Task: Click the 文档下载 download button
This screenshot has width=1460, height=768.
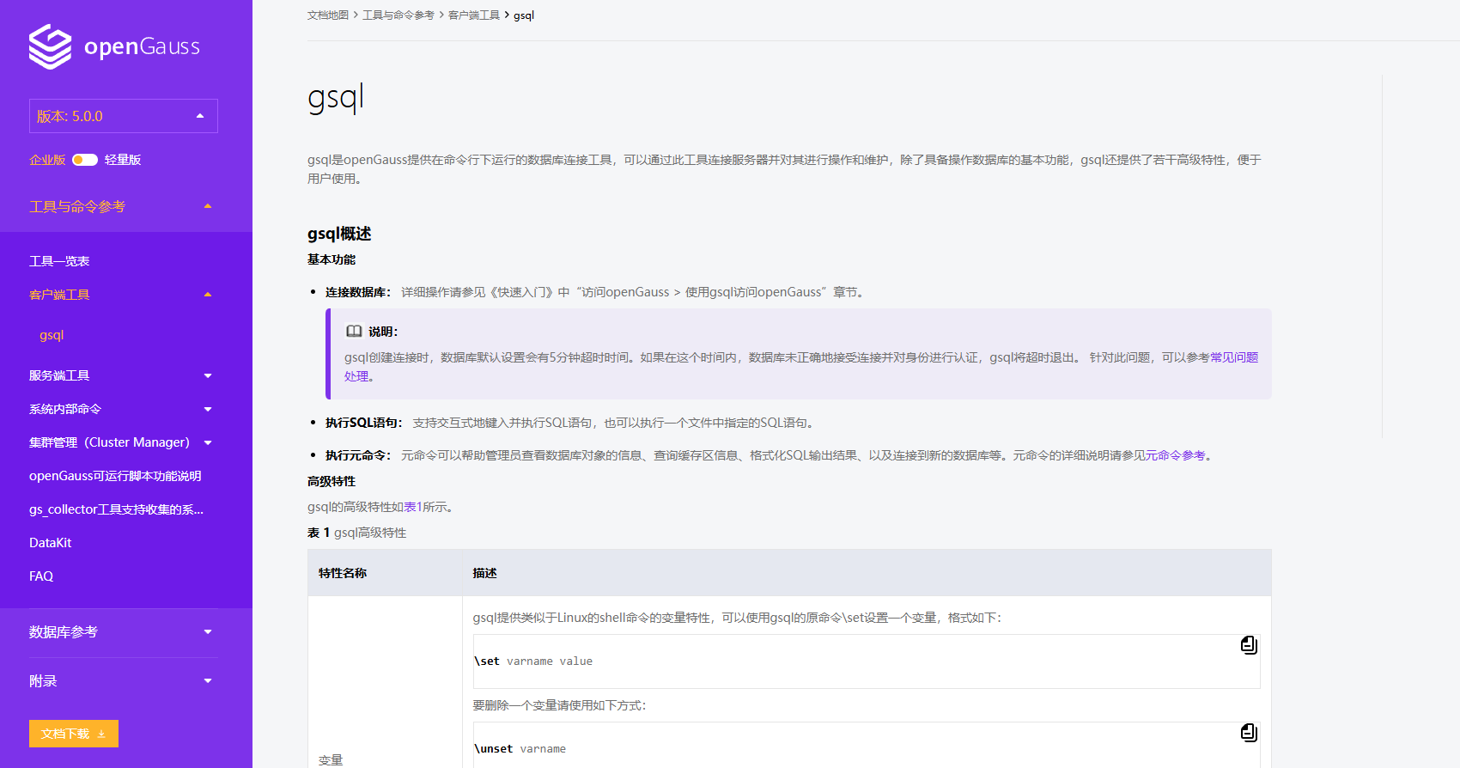Action: (74, 734)
